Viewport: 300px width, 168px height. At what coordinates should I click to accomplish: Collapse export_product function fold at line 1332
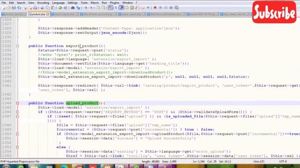17,46
